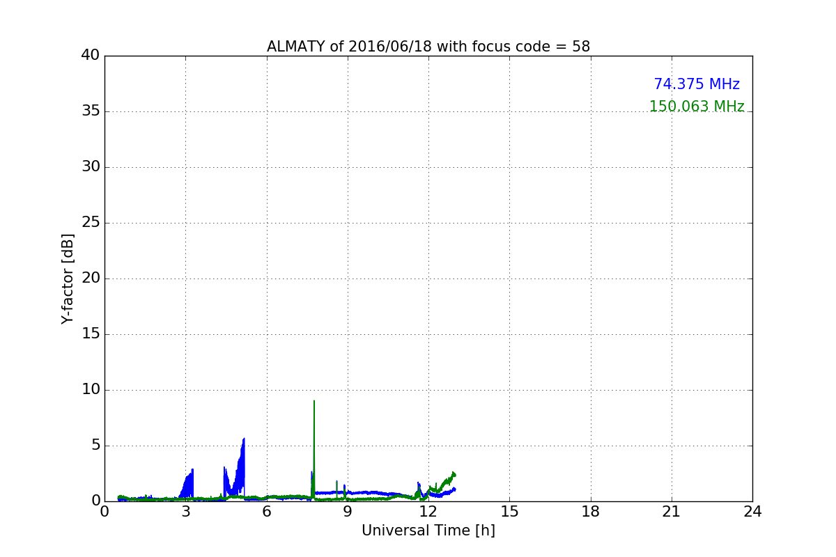Click the y-axis tick label '25'
Screen dimensions: 836x557
click(x=91, y=223)
